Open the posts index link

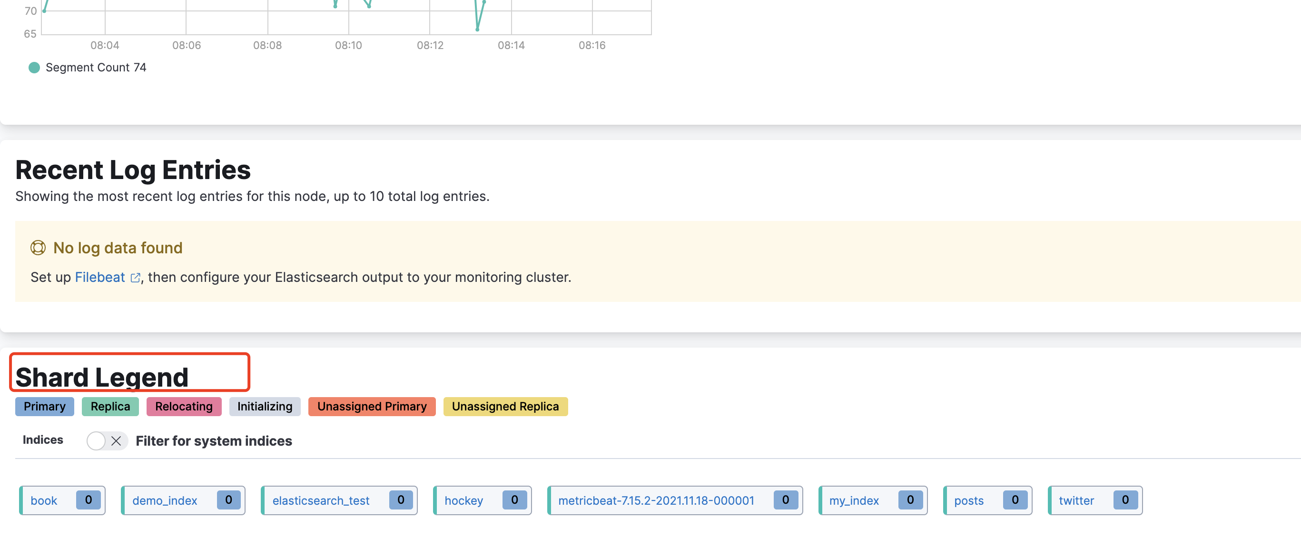coord(968,500)
